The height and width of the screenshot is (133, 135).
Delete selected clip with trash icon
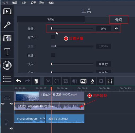[x=36, y=81]
